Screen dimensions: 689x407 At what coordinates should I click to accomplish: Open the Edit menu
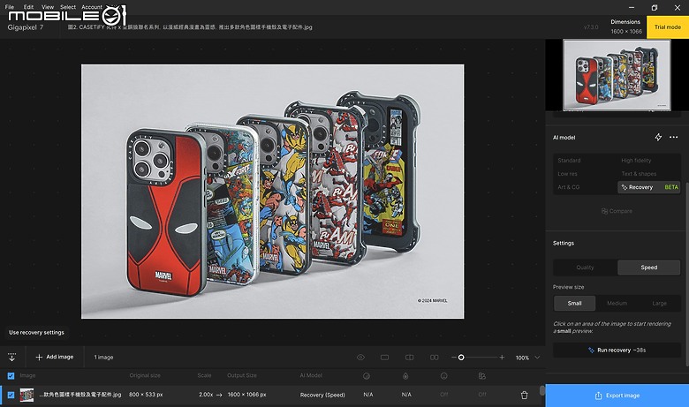pos(28,6)
